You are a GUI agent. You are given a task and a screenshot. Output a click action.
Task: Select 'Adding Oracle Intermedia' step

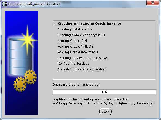pyautogui.click(x=78, y=52)
